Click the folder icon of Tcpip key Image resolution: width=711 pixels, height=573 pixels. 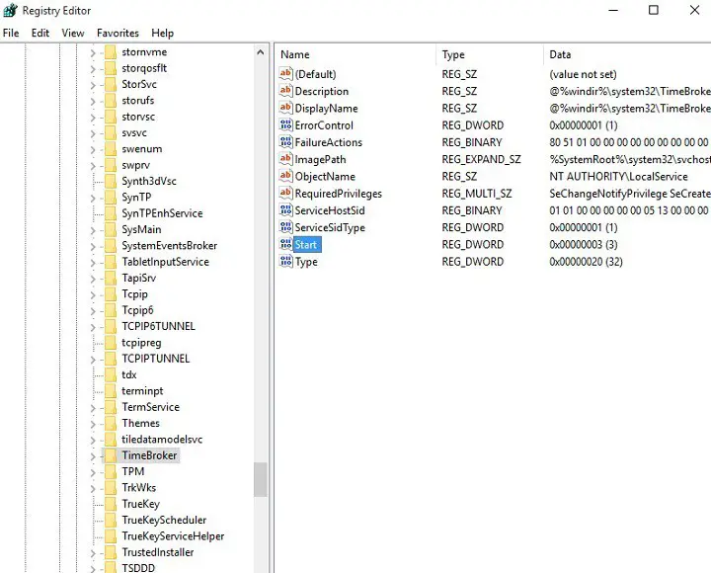point(111,294)
